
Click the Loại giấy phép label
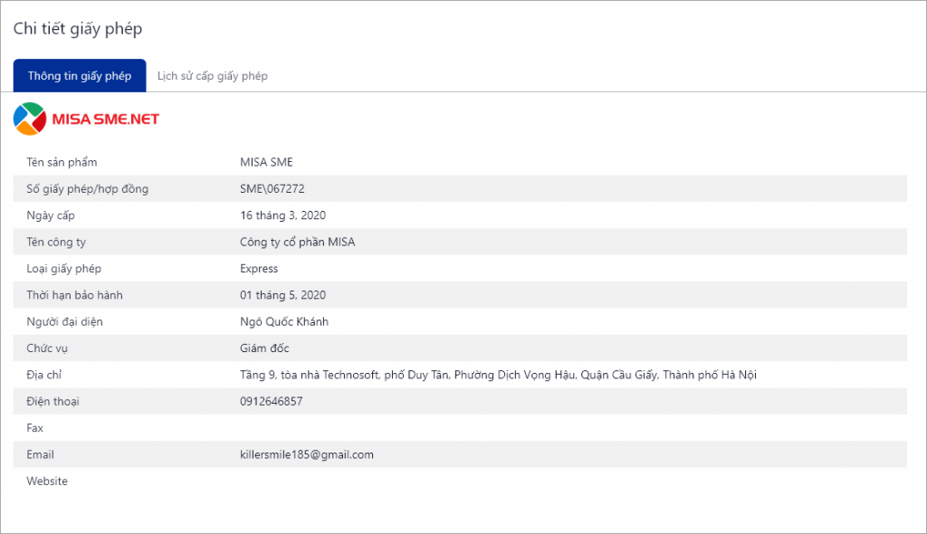64,269
